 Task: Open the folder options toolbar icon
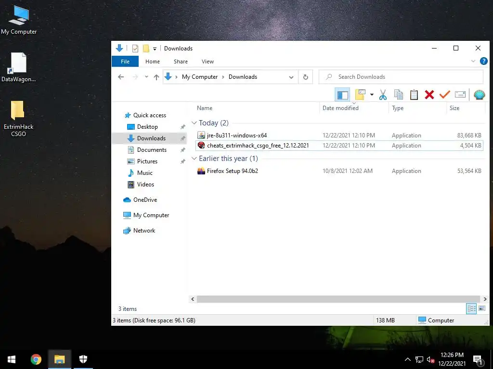(x=360, y=95)
